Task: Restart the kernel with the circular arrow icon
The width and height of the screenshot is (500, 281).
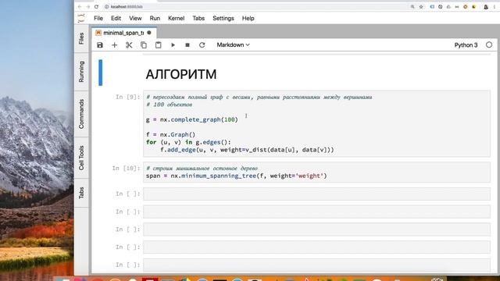Action: (x=202, y=45)
